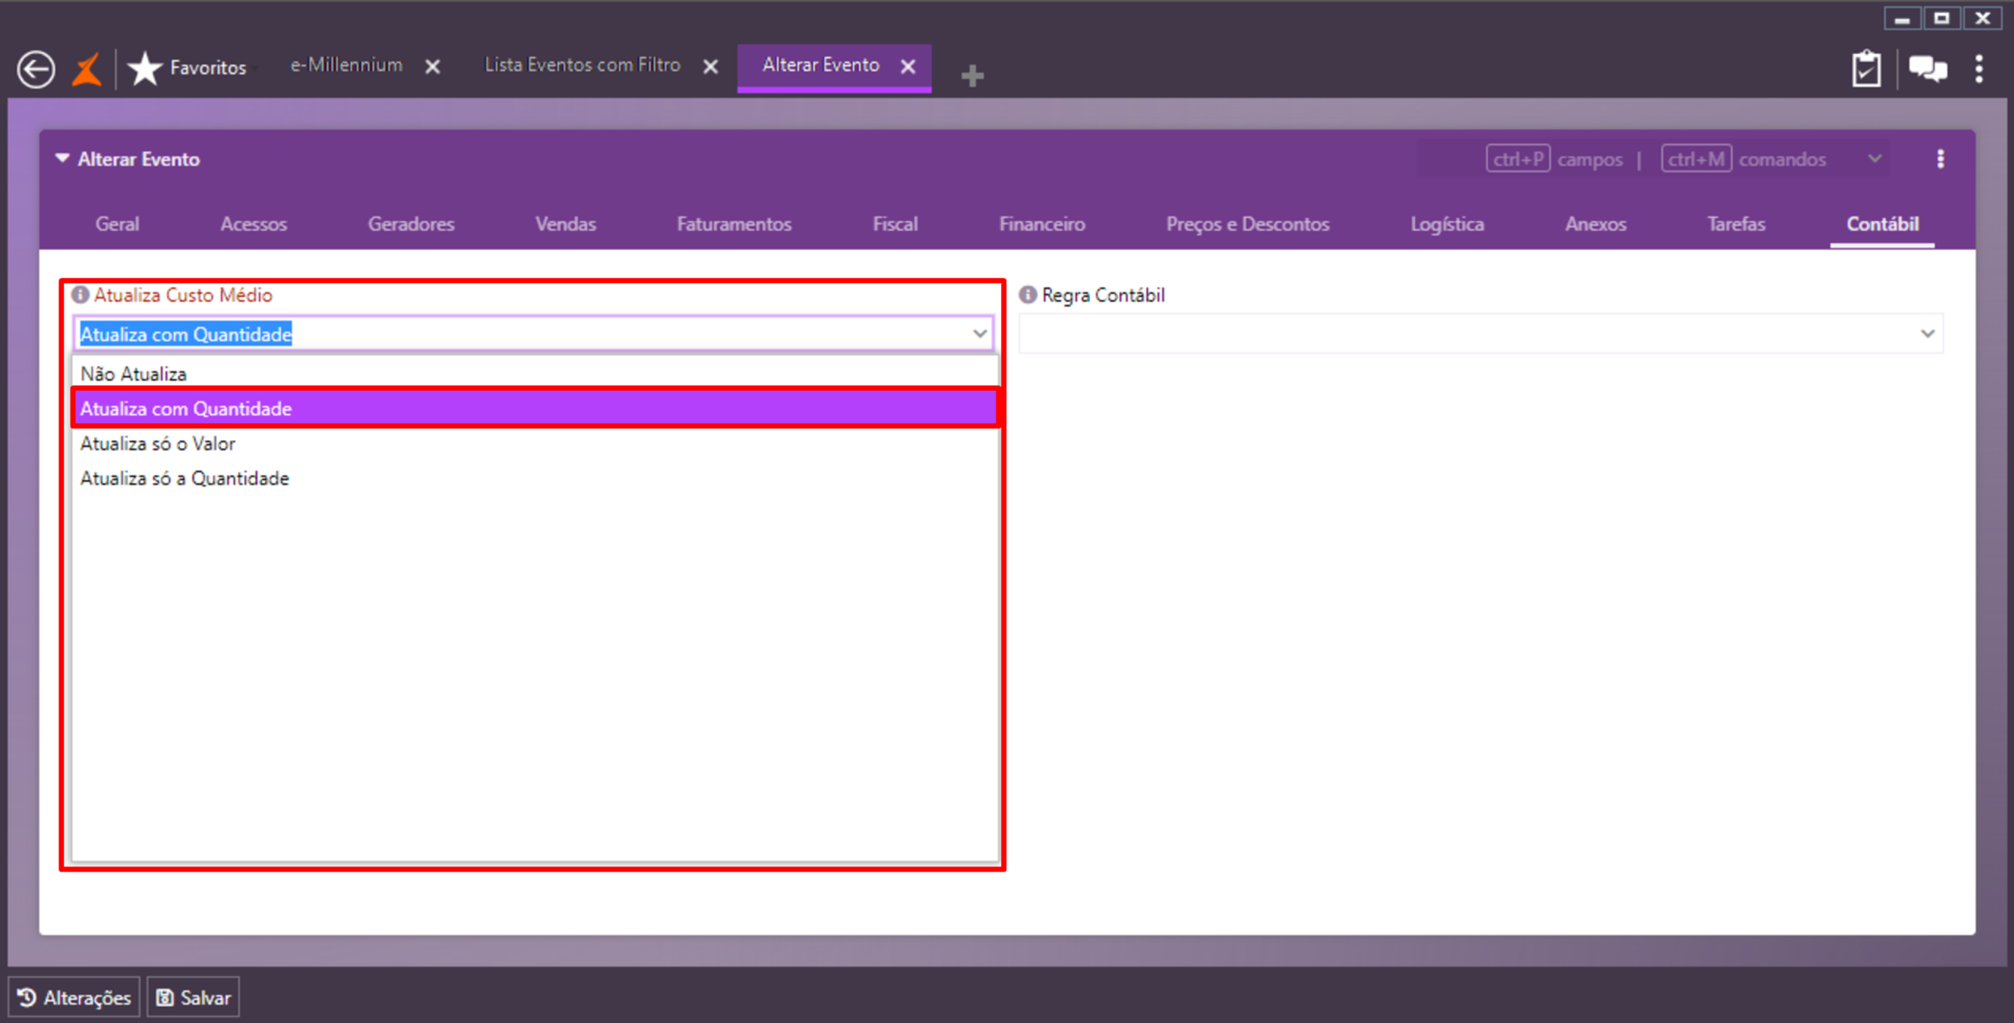Click the orange e-Millennium logo icon

(87, 69)
